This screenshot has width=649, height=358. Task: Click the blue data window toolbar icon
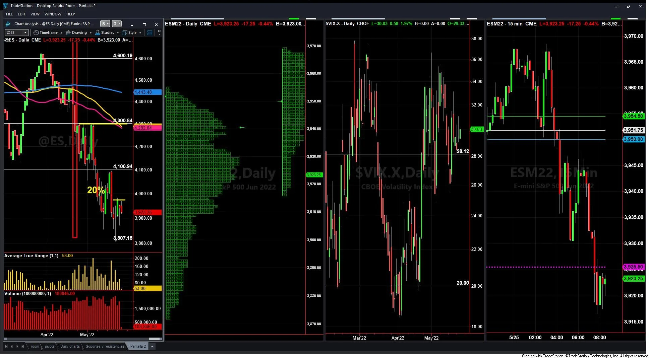tap(150, 32)
